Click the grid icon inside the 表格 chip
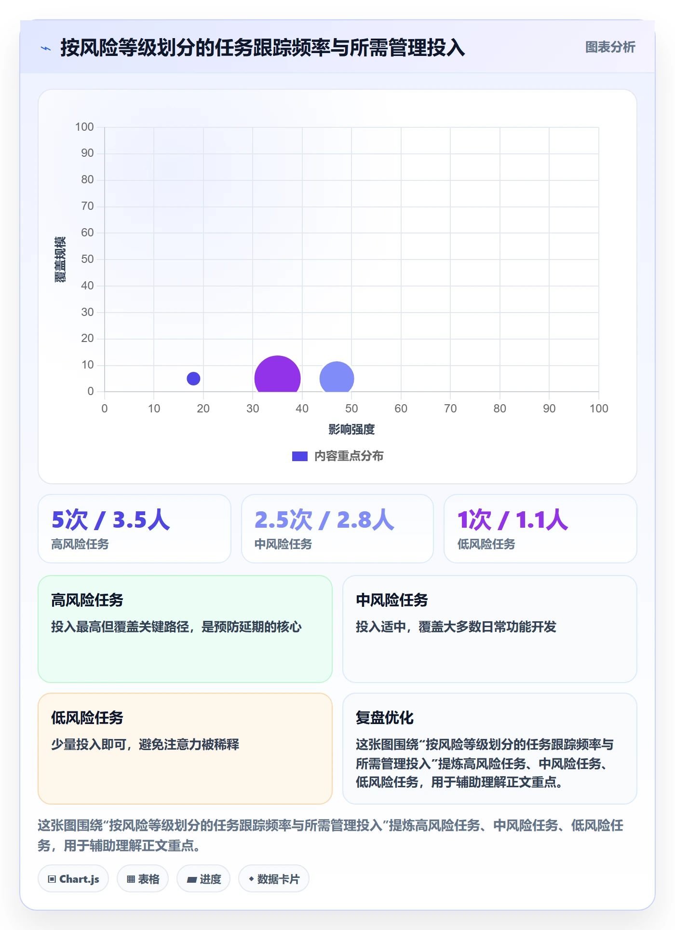The image size is (675, 930). 131,879
